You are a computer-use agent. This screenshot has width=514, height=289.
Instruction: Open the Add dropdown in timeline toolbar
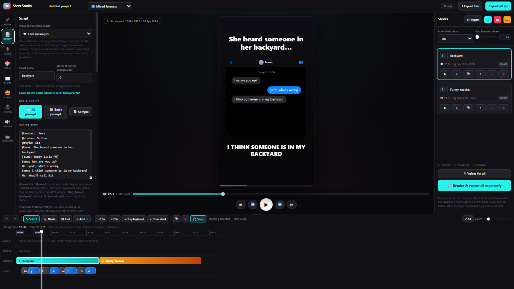pos(82,219)
